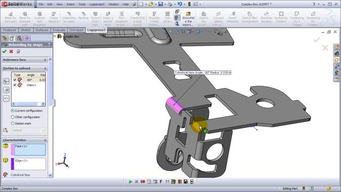This screenshot has width=341, height=192.
Task: Click the Save toolbar icon
Action: click(160, 4)
